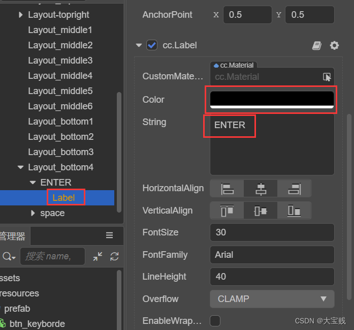The width and height of the screenshot is (354, 330).
Task: Collapse the cc.Label component section
Action: [x=139, y=45]
